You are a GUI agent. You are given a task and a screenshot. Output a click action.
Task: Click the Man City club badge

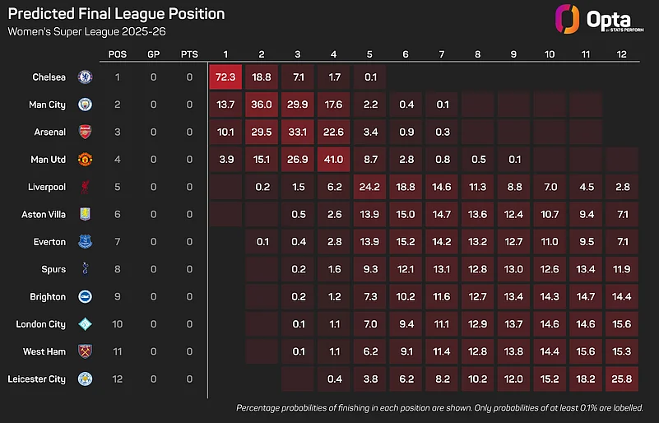[x=86, y=105]
